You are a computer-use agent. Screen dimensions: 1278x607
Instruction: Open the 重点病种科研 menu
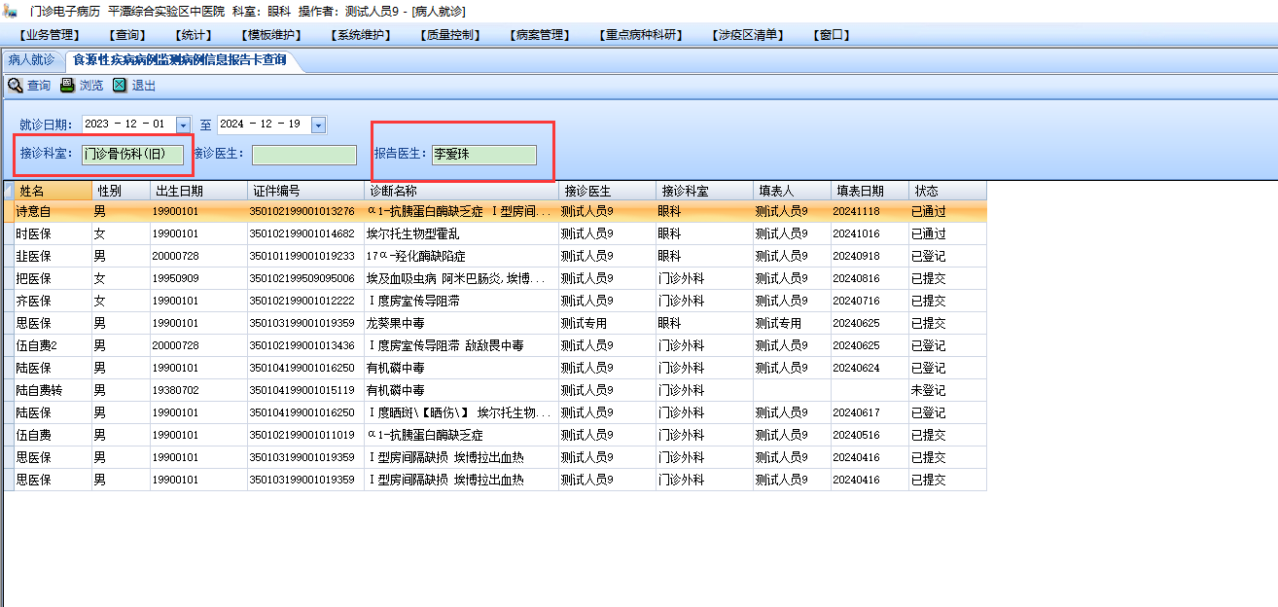click(642, 35)
